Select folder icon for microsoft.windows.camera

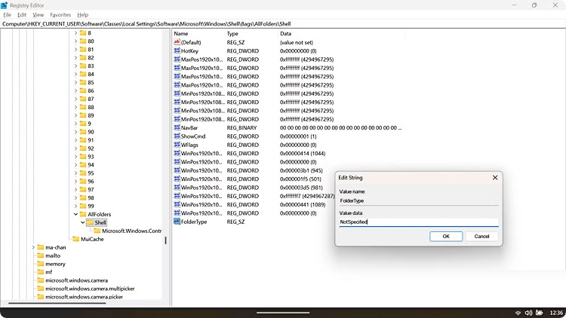41,280
